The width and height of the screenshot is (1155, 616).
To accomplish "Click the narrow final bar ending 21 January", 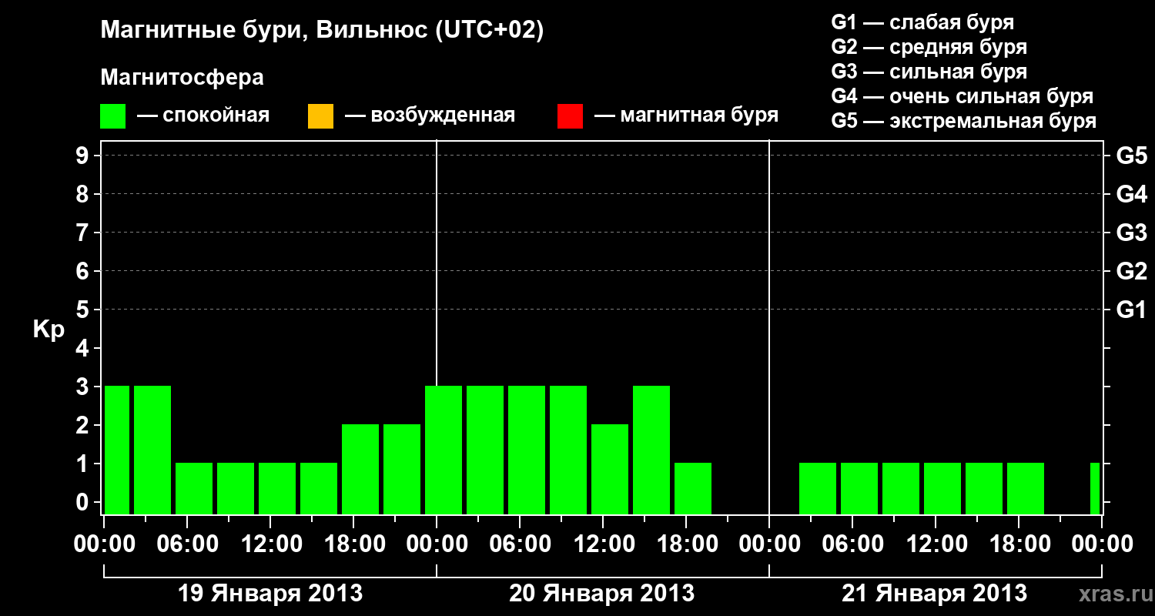I will pos(1095,488).
